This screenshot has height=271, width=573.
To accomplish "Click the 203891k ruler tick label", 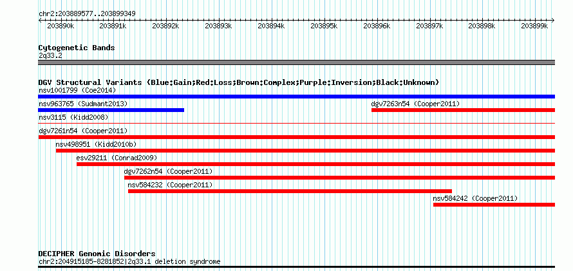I will click(x=113, y=26).
